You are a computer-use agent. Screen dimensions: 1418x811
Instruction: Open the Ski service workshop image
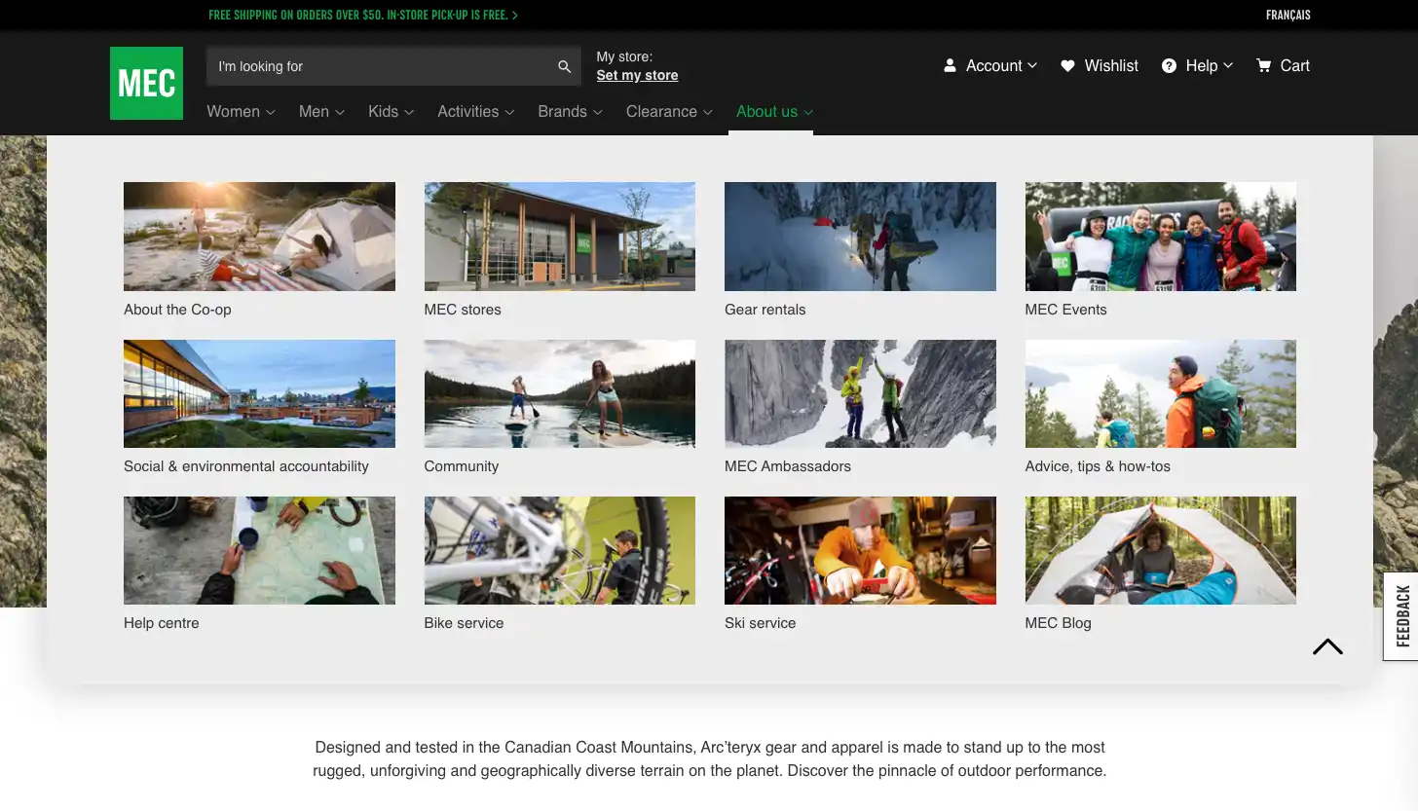860,550
